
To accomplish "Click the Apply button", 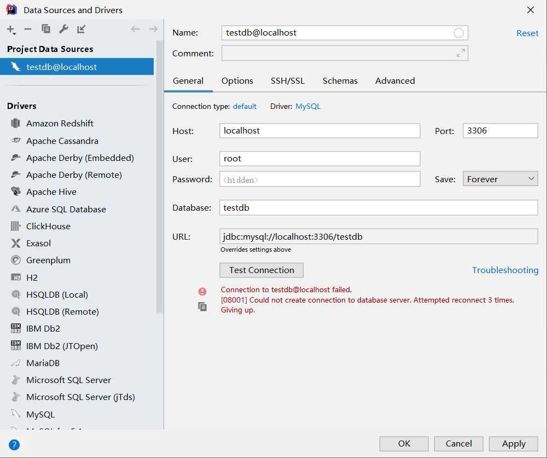I will click(514, 443).
